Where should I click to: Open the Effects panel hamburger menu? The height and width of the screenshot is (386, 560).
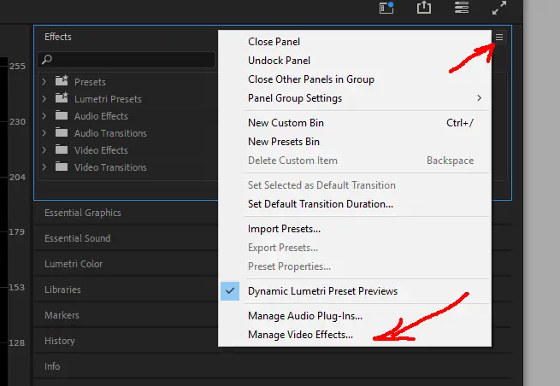(x=499, y=37)
